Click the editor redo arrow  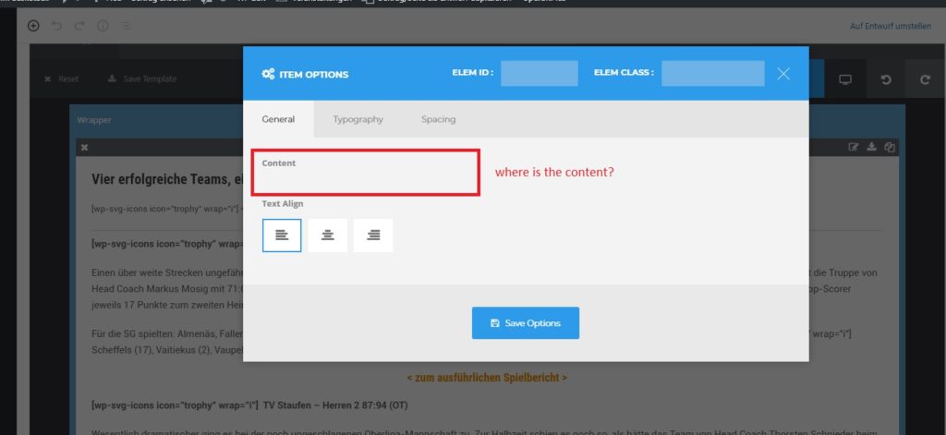click(x=79, y=26)
